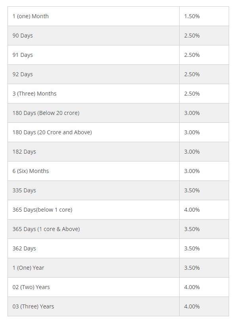Click the '91 Days' tenure cell

coord(93,55)
